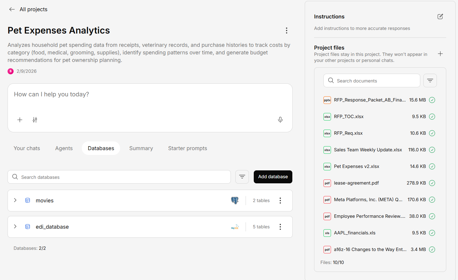Viewport: 458px width, 280px height.
Task: Switch to the Summary tab
Action: tap(141, 148)
